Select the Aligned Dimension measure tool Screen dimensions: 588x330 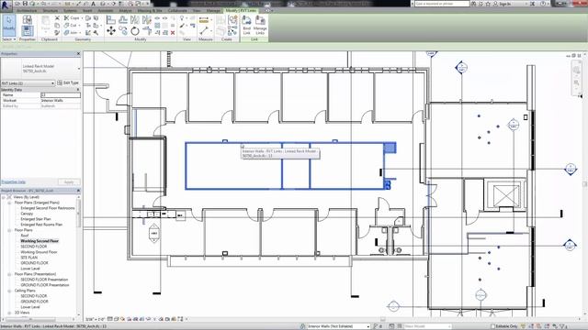tap(204, 19)
